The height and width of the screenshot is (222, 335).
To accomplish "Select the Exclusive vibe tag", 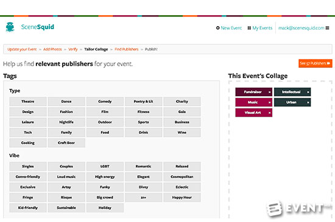I will coord(28,187).
